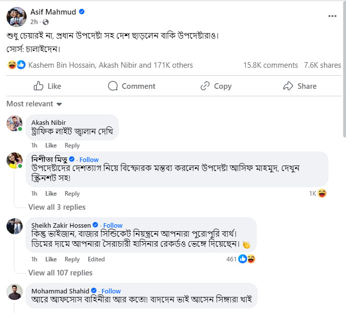
Task: Click the post's public globe icon
Action: point(46,22)
